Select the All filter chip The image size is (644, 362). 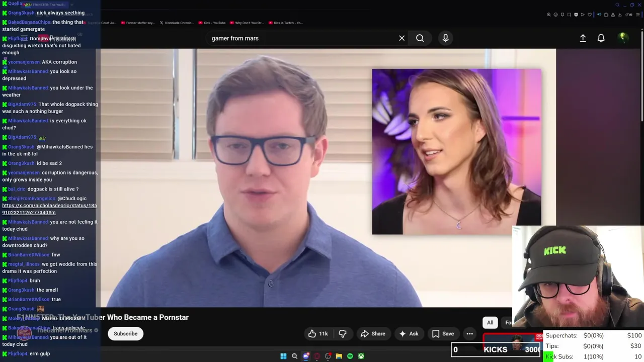pyautogui.click(x=490, y=323)
